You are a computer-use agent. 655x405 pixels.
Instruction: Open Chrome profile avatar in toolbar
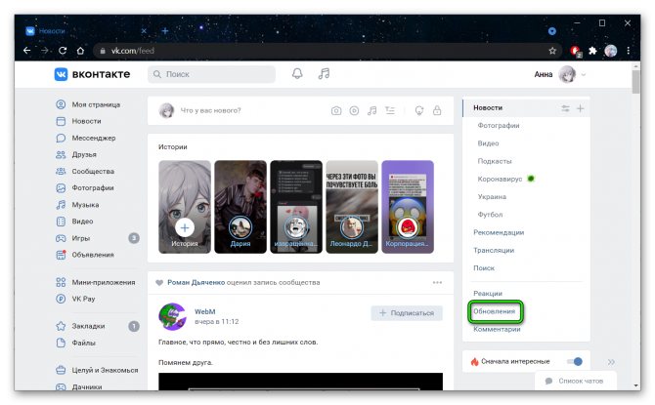click(x=611, y=51)
